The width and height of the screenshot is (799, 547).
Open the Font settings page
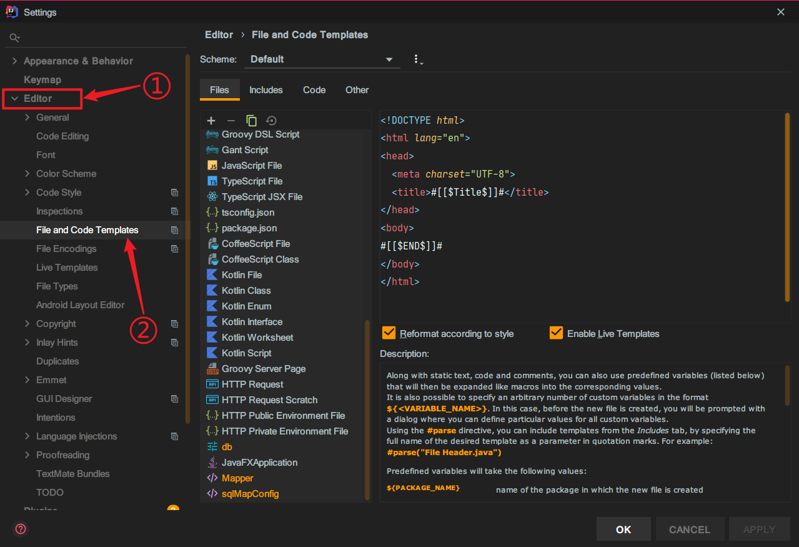[x=46, y=155]
